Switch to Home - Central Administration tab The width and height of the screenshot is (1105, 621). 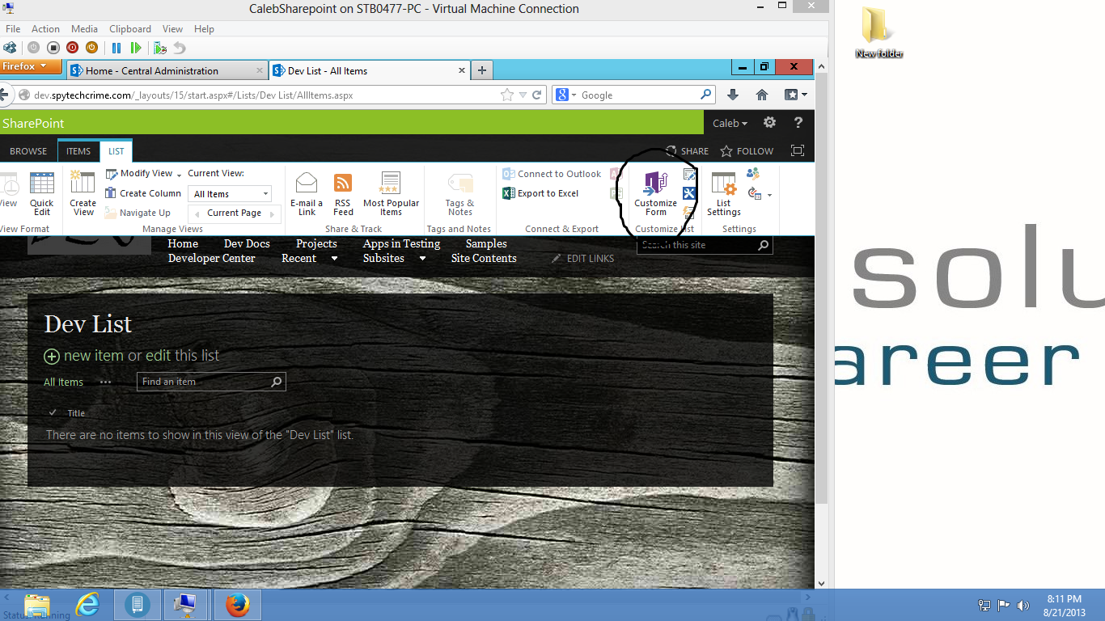tap(168, 71)
